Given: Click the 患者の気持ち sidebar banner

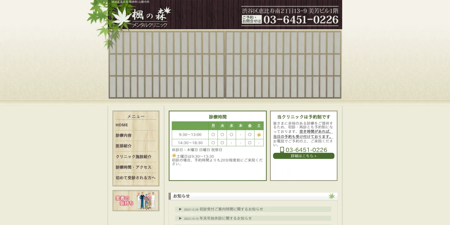Looking at the screenshot, I should pyautogui.click(x=136, y=200).
